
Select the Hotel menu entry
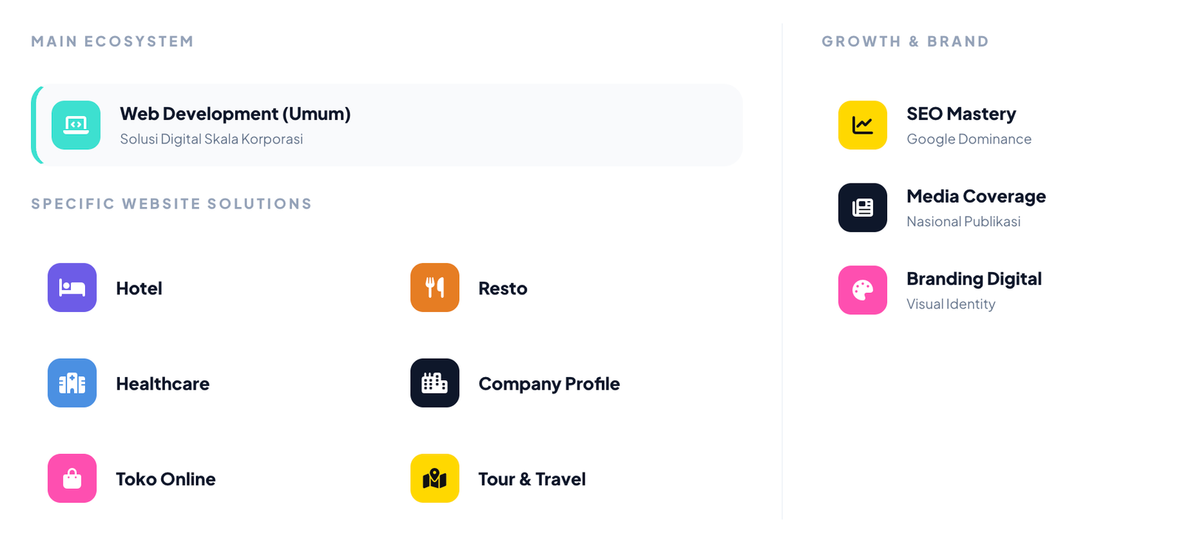[139, 288]
